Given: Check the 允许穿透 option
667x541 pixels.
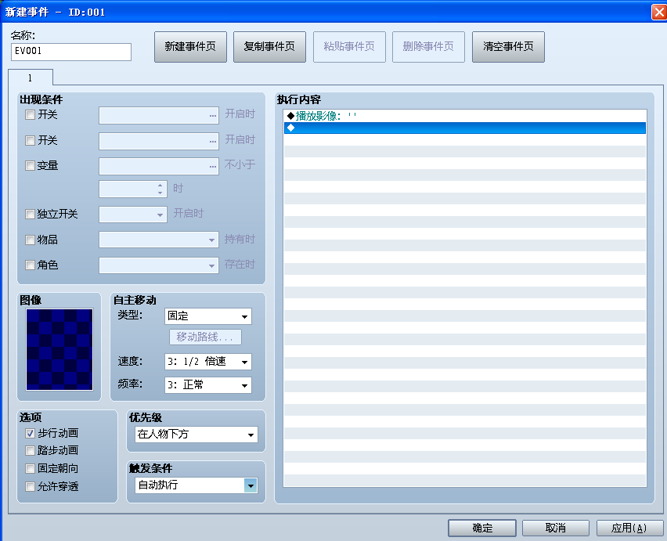Looking at the screenshot, I should [30, 486].
